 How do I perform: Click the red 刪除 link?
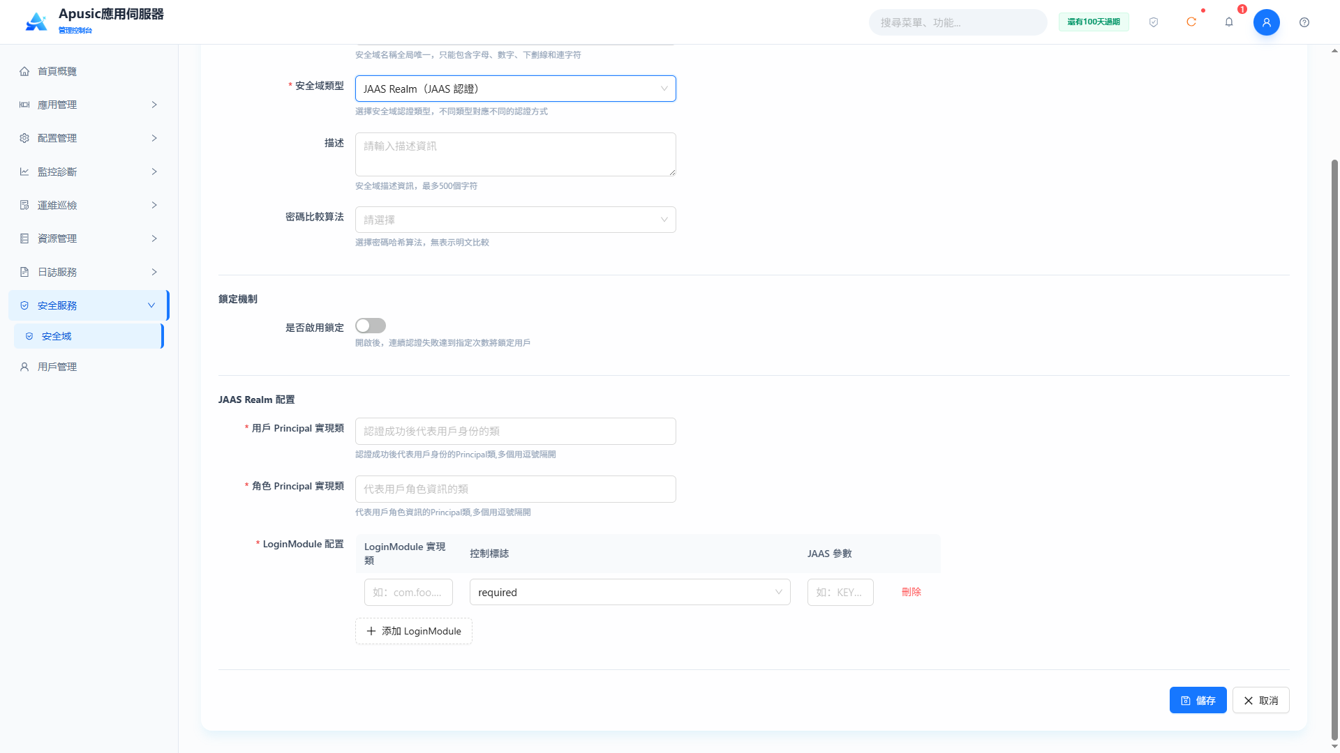click(x=911, y=592)
